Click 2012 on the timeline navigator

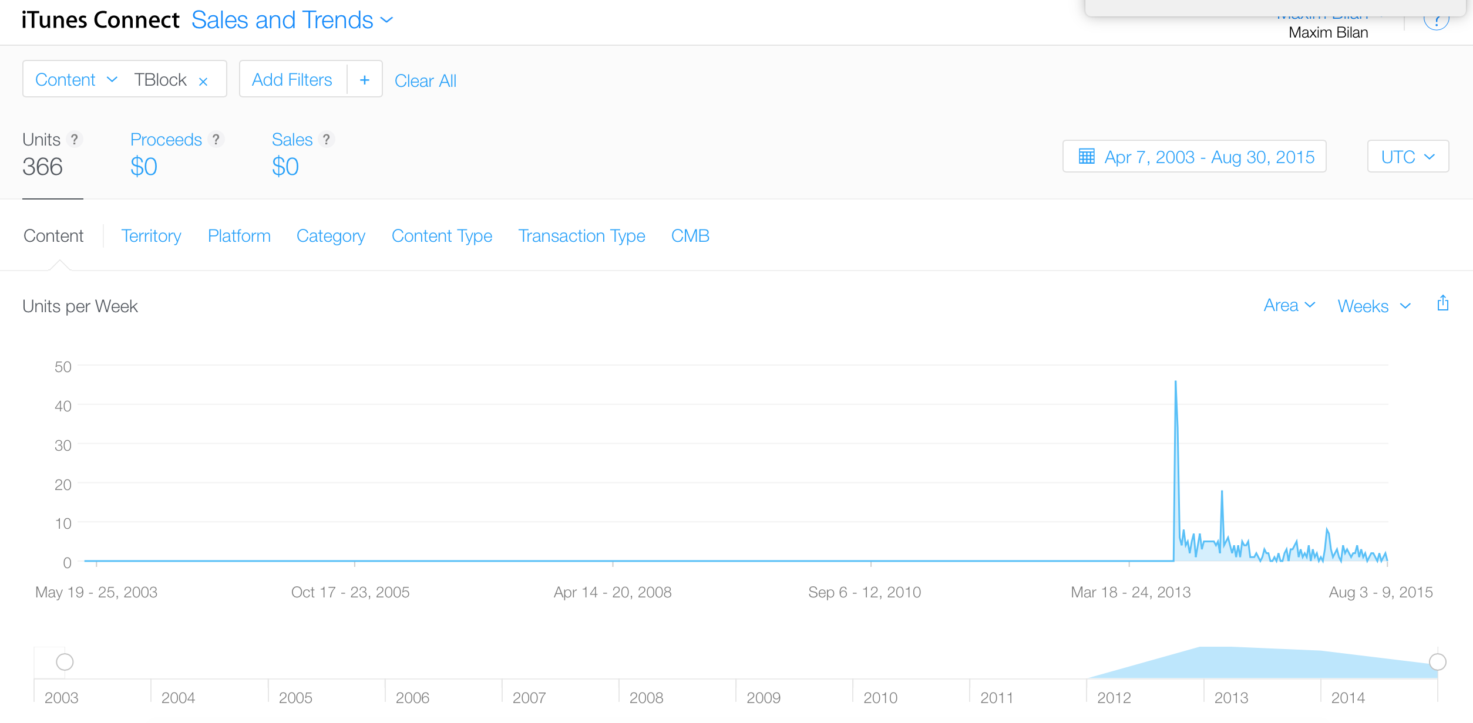(x=1114, y=698)
